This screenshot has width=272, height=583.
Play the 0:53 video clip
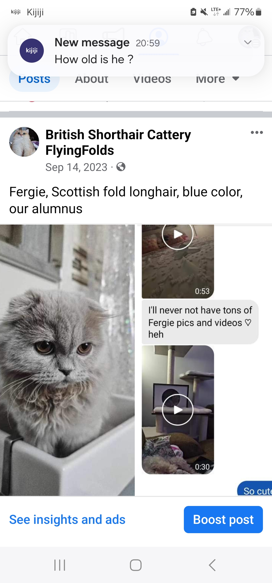pos(178,261)
